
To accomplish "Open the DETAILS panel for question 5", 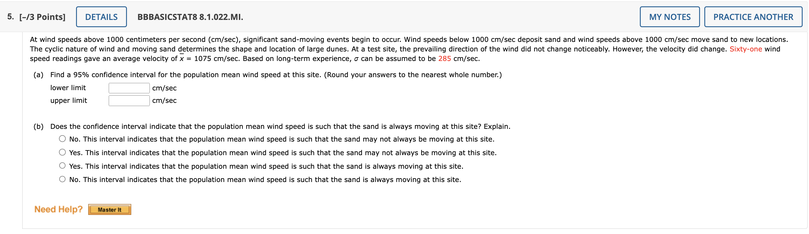I will click(x=101, y=17).
